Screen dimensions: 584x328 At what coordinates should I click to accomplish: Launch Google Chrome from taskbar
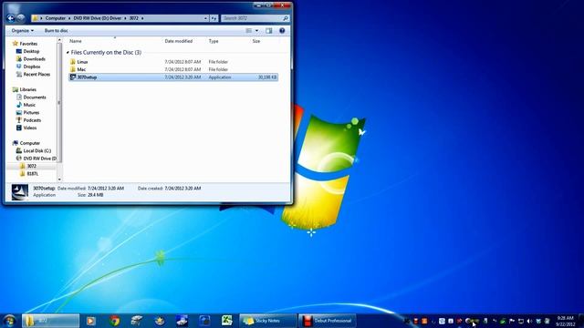pyautogui.click(x=114, y=321)
